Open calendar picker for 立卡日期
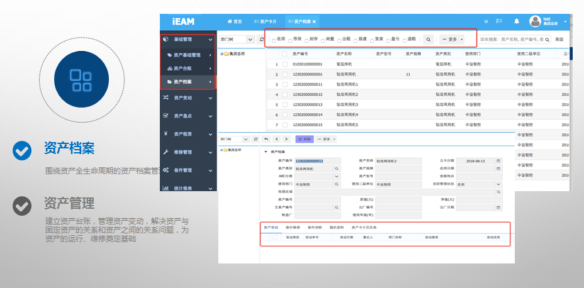Image resolution: width=584 pixels, height=288 pixels. click(498, 161)
